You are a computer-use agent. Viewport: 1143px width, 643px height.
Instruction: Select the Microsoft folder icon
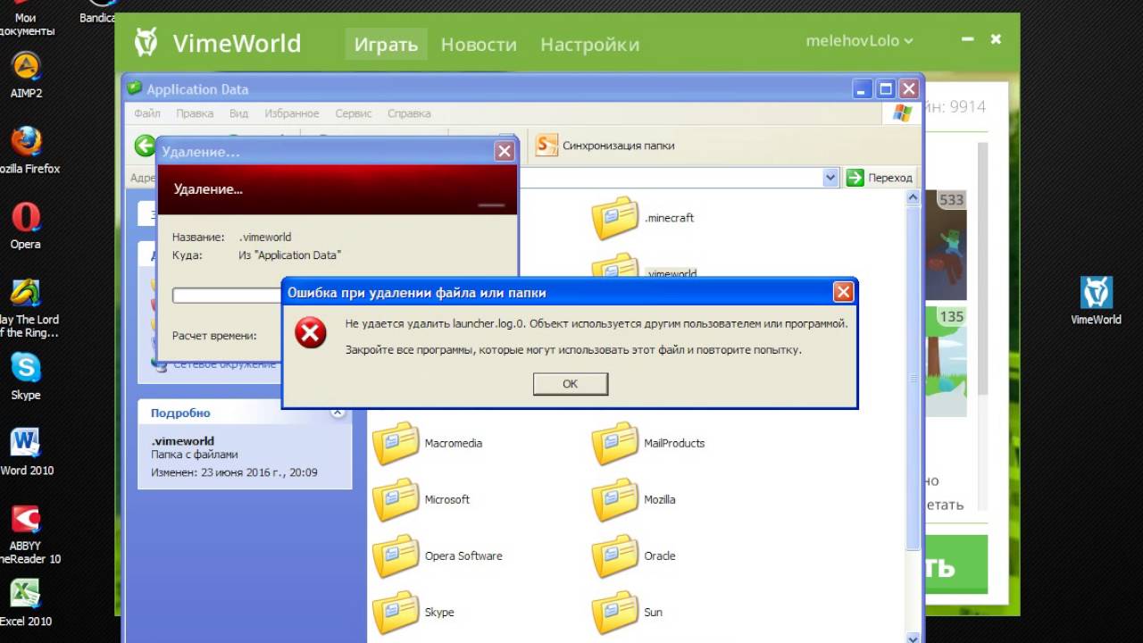(x=396, y=499)
